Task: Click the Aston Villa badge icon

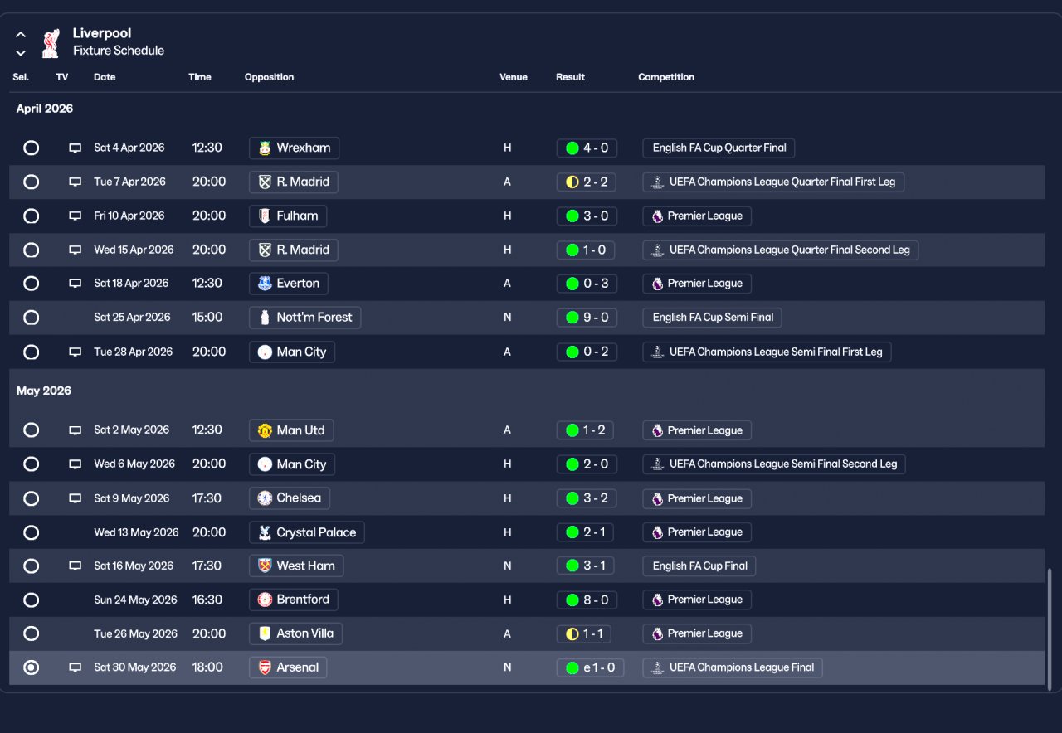Action: (x=265, y=633)
